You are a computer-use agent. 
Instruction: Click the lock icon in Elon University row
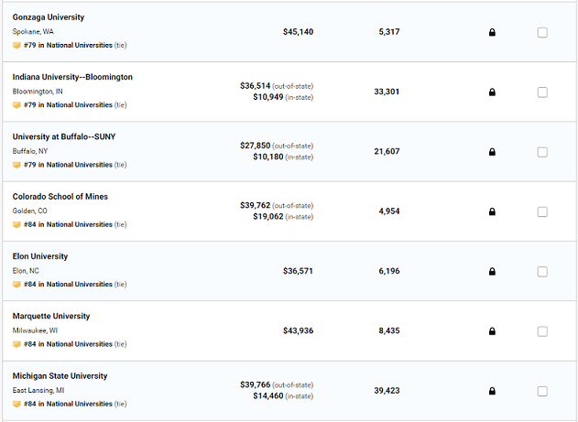tap(492, 271)
